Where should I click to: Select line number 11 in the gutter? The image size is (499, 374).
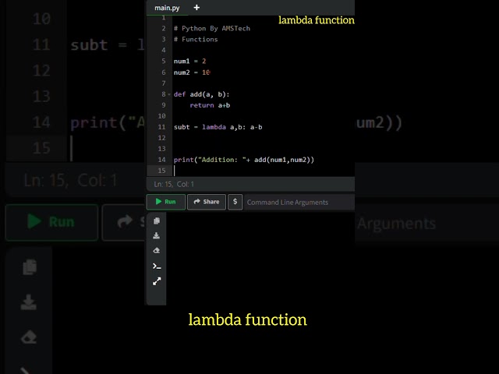(x=161, y=127)
